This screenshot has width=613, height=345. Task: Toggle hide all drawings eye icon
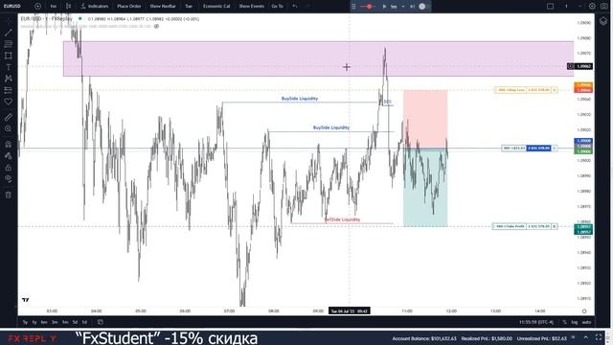[x=9, y=179]
